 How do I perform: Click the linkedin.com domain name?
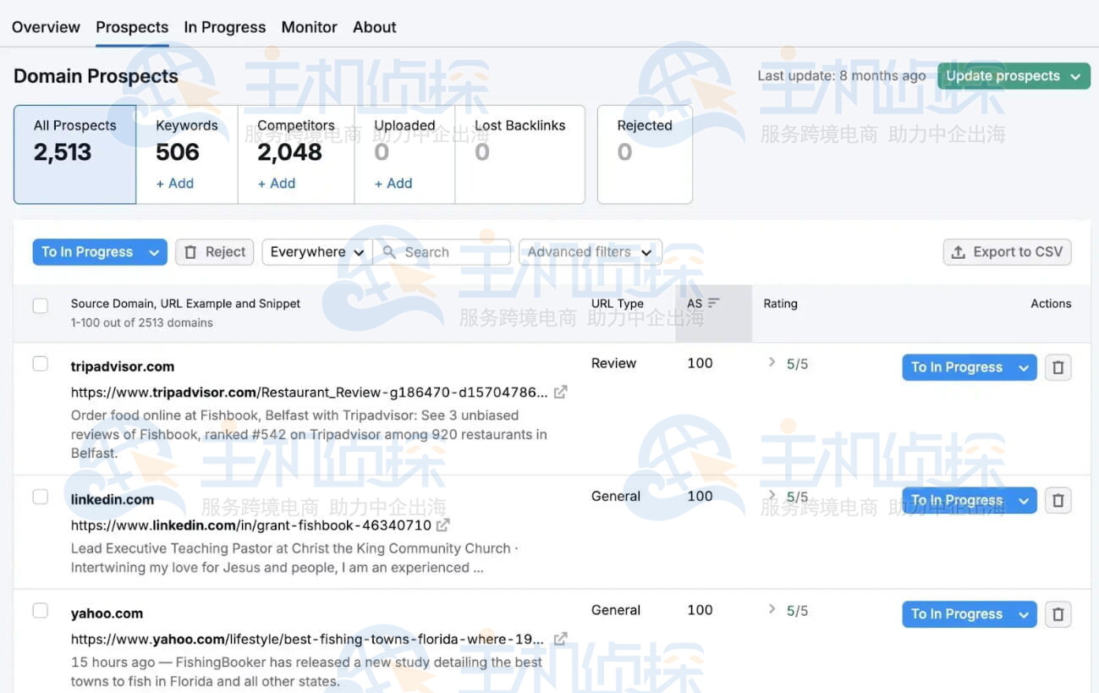pos(113,499)
